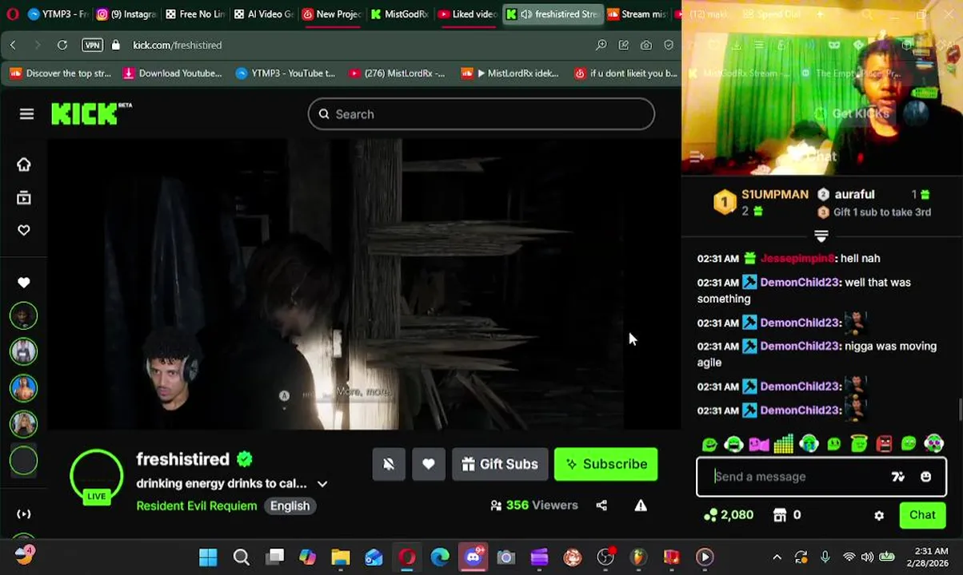The height and width of the screenshot is (575, 963).
Task: Select S1UMPMAN top gifter entry
Action: point(761,202)
